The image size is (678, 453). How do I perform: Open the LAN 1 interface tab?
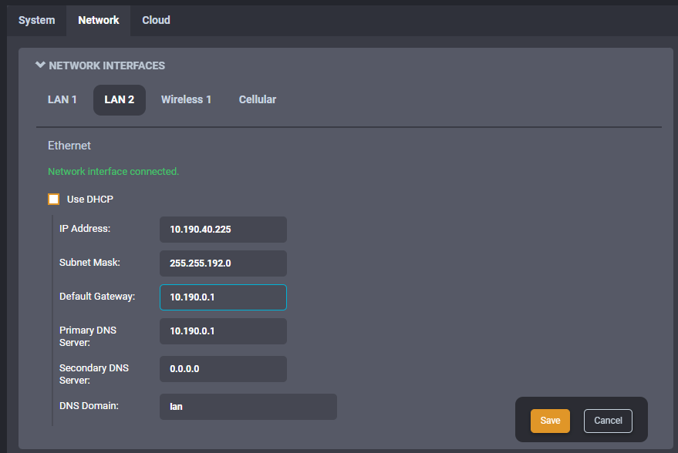coord(62,99)
